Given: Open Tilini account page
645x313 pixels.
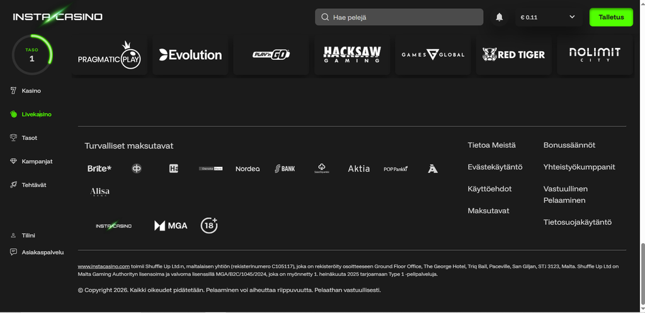Looking at the screenshot, I should click(x=28, y=236).
